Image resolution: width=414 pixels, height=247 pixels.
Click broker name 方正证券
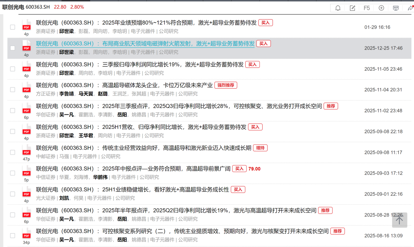point(46,94)
